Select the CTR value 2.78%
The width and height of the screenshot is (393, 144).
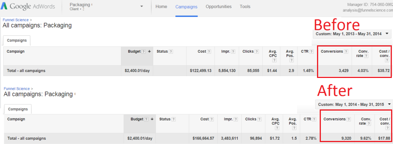pos(311,138)
